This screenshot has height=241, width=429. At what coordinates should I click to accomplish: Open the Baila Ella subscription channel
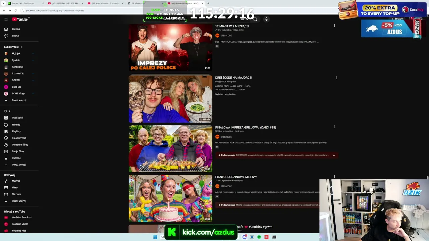point(17,87)
